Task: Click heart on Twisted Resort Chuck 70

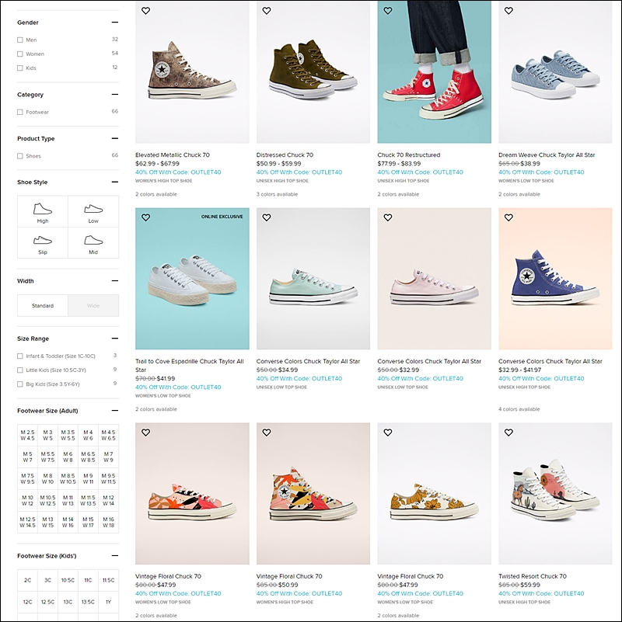Action: pyautogui.click(x=508, y=433)
